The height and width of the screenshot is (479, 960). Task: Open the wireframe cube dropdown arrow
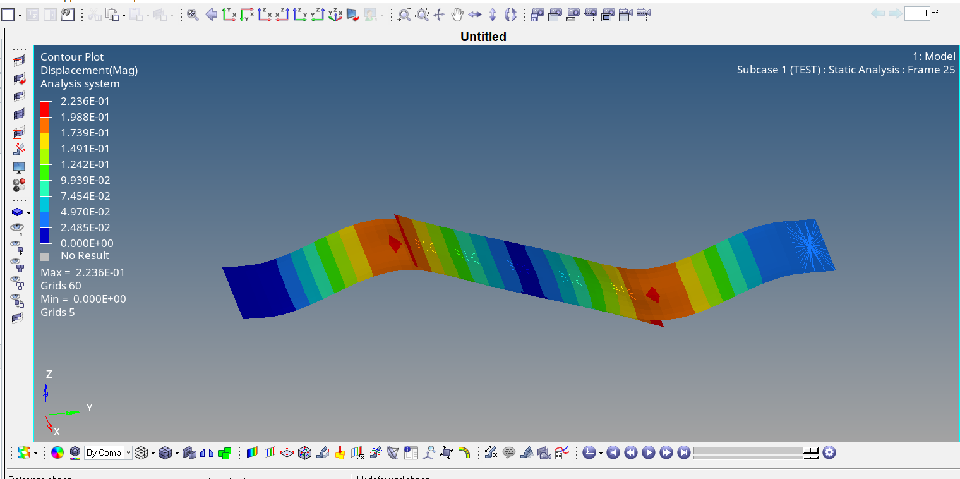(152, 453)
